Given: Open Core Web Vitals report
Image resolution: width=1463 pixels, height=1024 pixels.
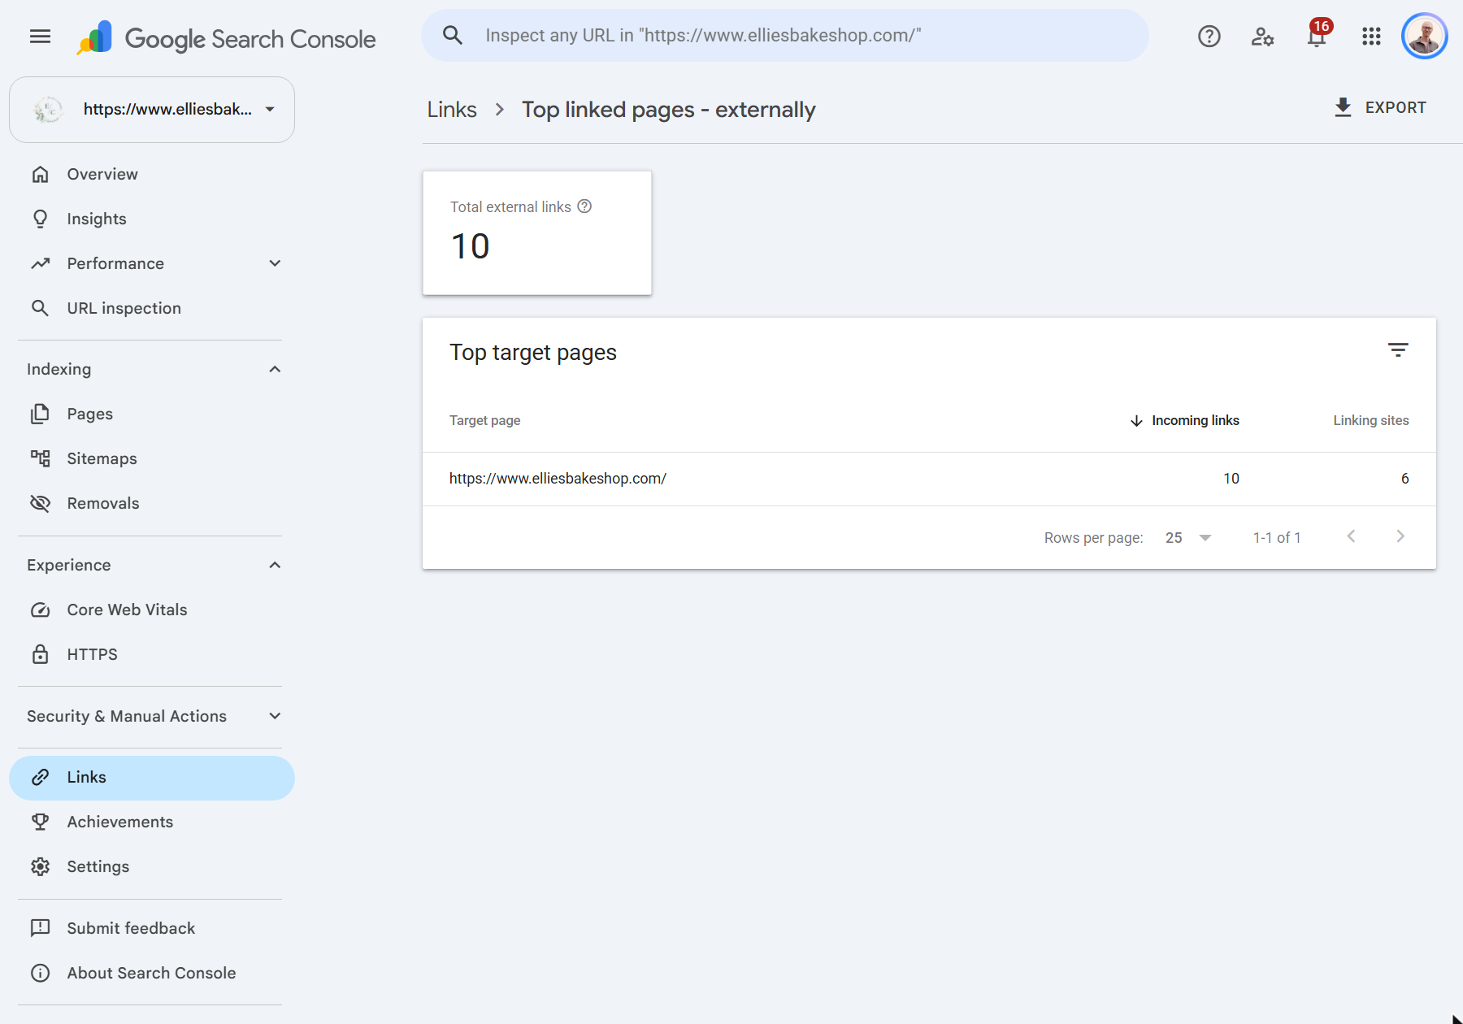Looking at the screenshot, I should point(152,610).
